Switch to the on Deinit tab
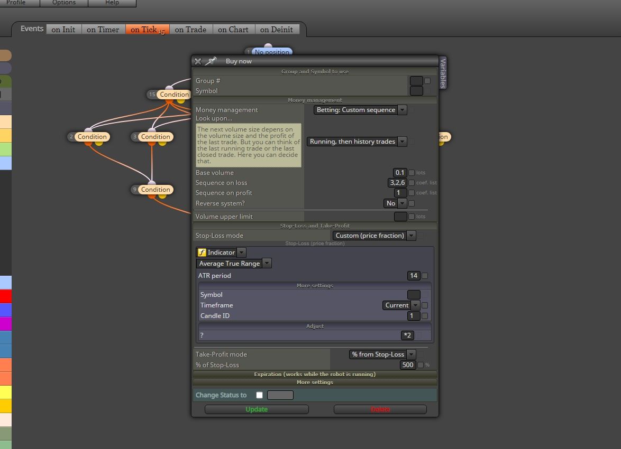The width and height of the screenshot is (621, 449). (277, 30)
